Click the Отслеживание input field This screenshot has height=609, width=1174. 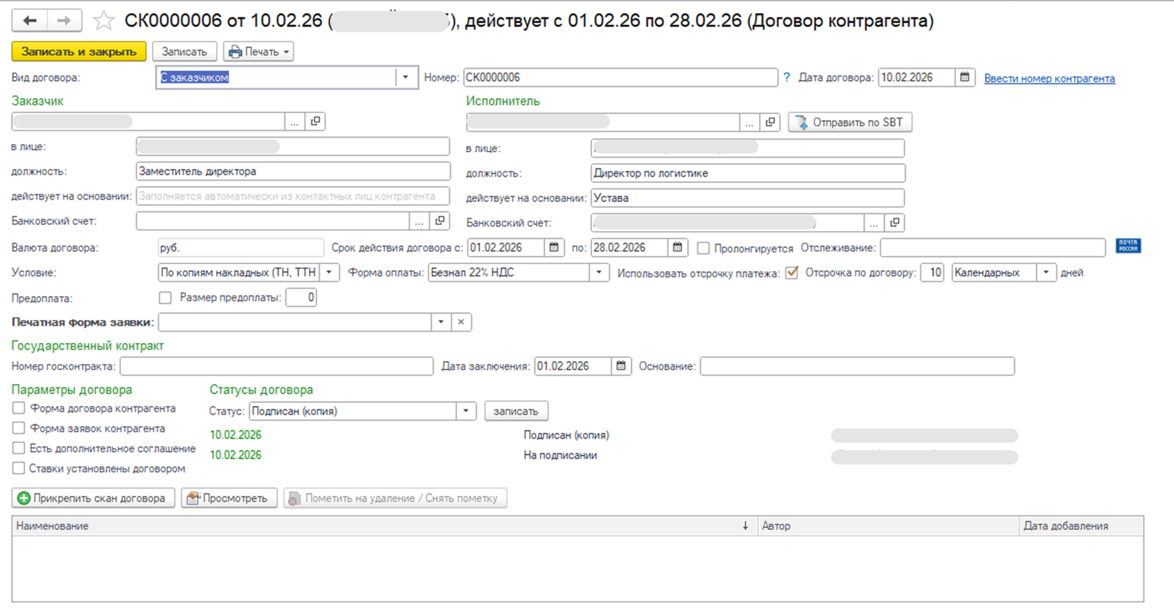click(993, 247)
